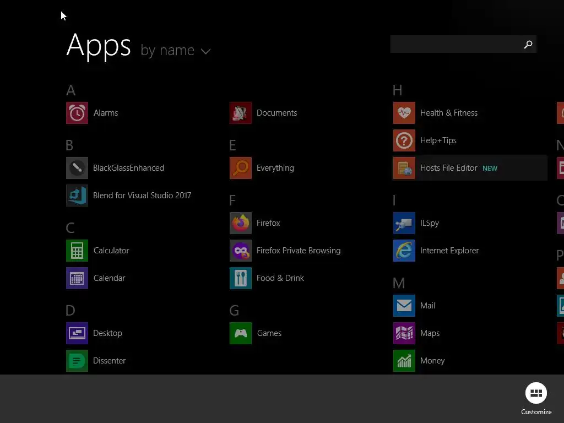
Task: Open the Money chart icon
Action: pyautogui.click(x=404, y=361)
